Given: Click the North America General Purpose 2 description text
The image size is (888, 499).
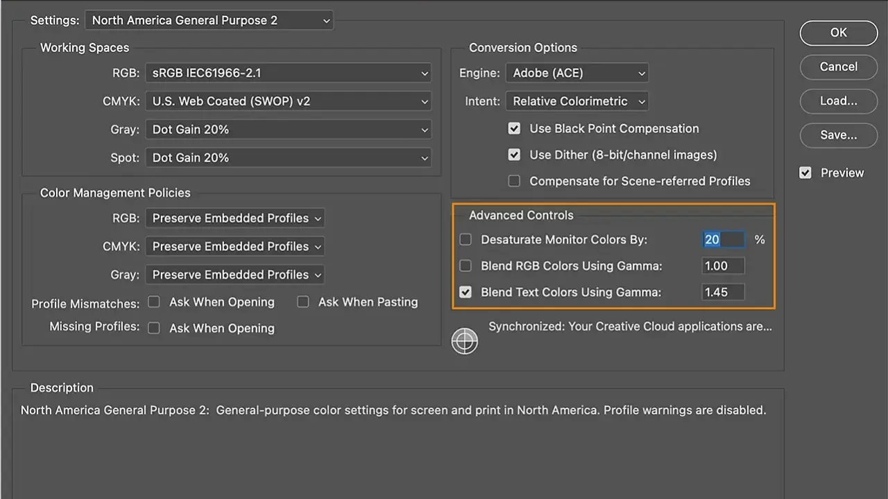Looking at the screenshot, I should pyautogui.click(x=393, y=410).
